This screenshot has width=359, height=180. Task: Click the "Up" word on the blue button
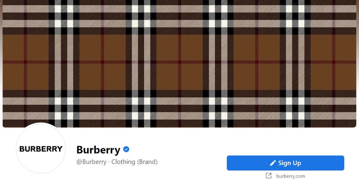pyautogui.click(x=297, y=163)
